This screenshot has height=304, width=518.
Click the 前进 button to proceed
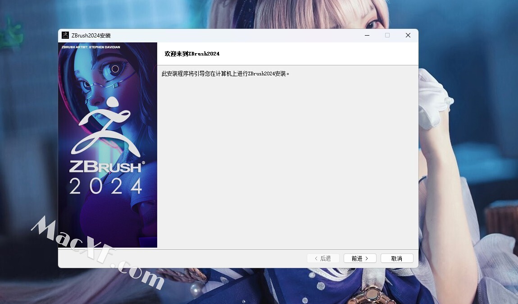[x=360, y=258]
